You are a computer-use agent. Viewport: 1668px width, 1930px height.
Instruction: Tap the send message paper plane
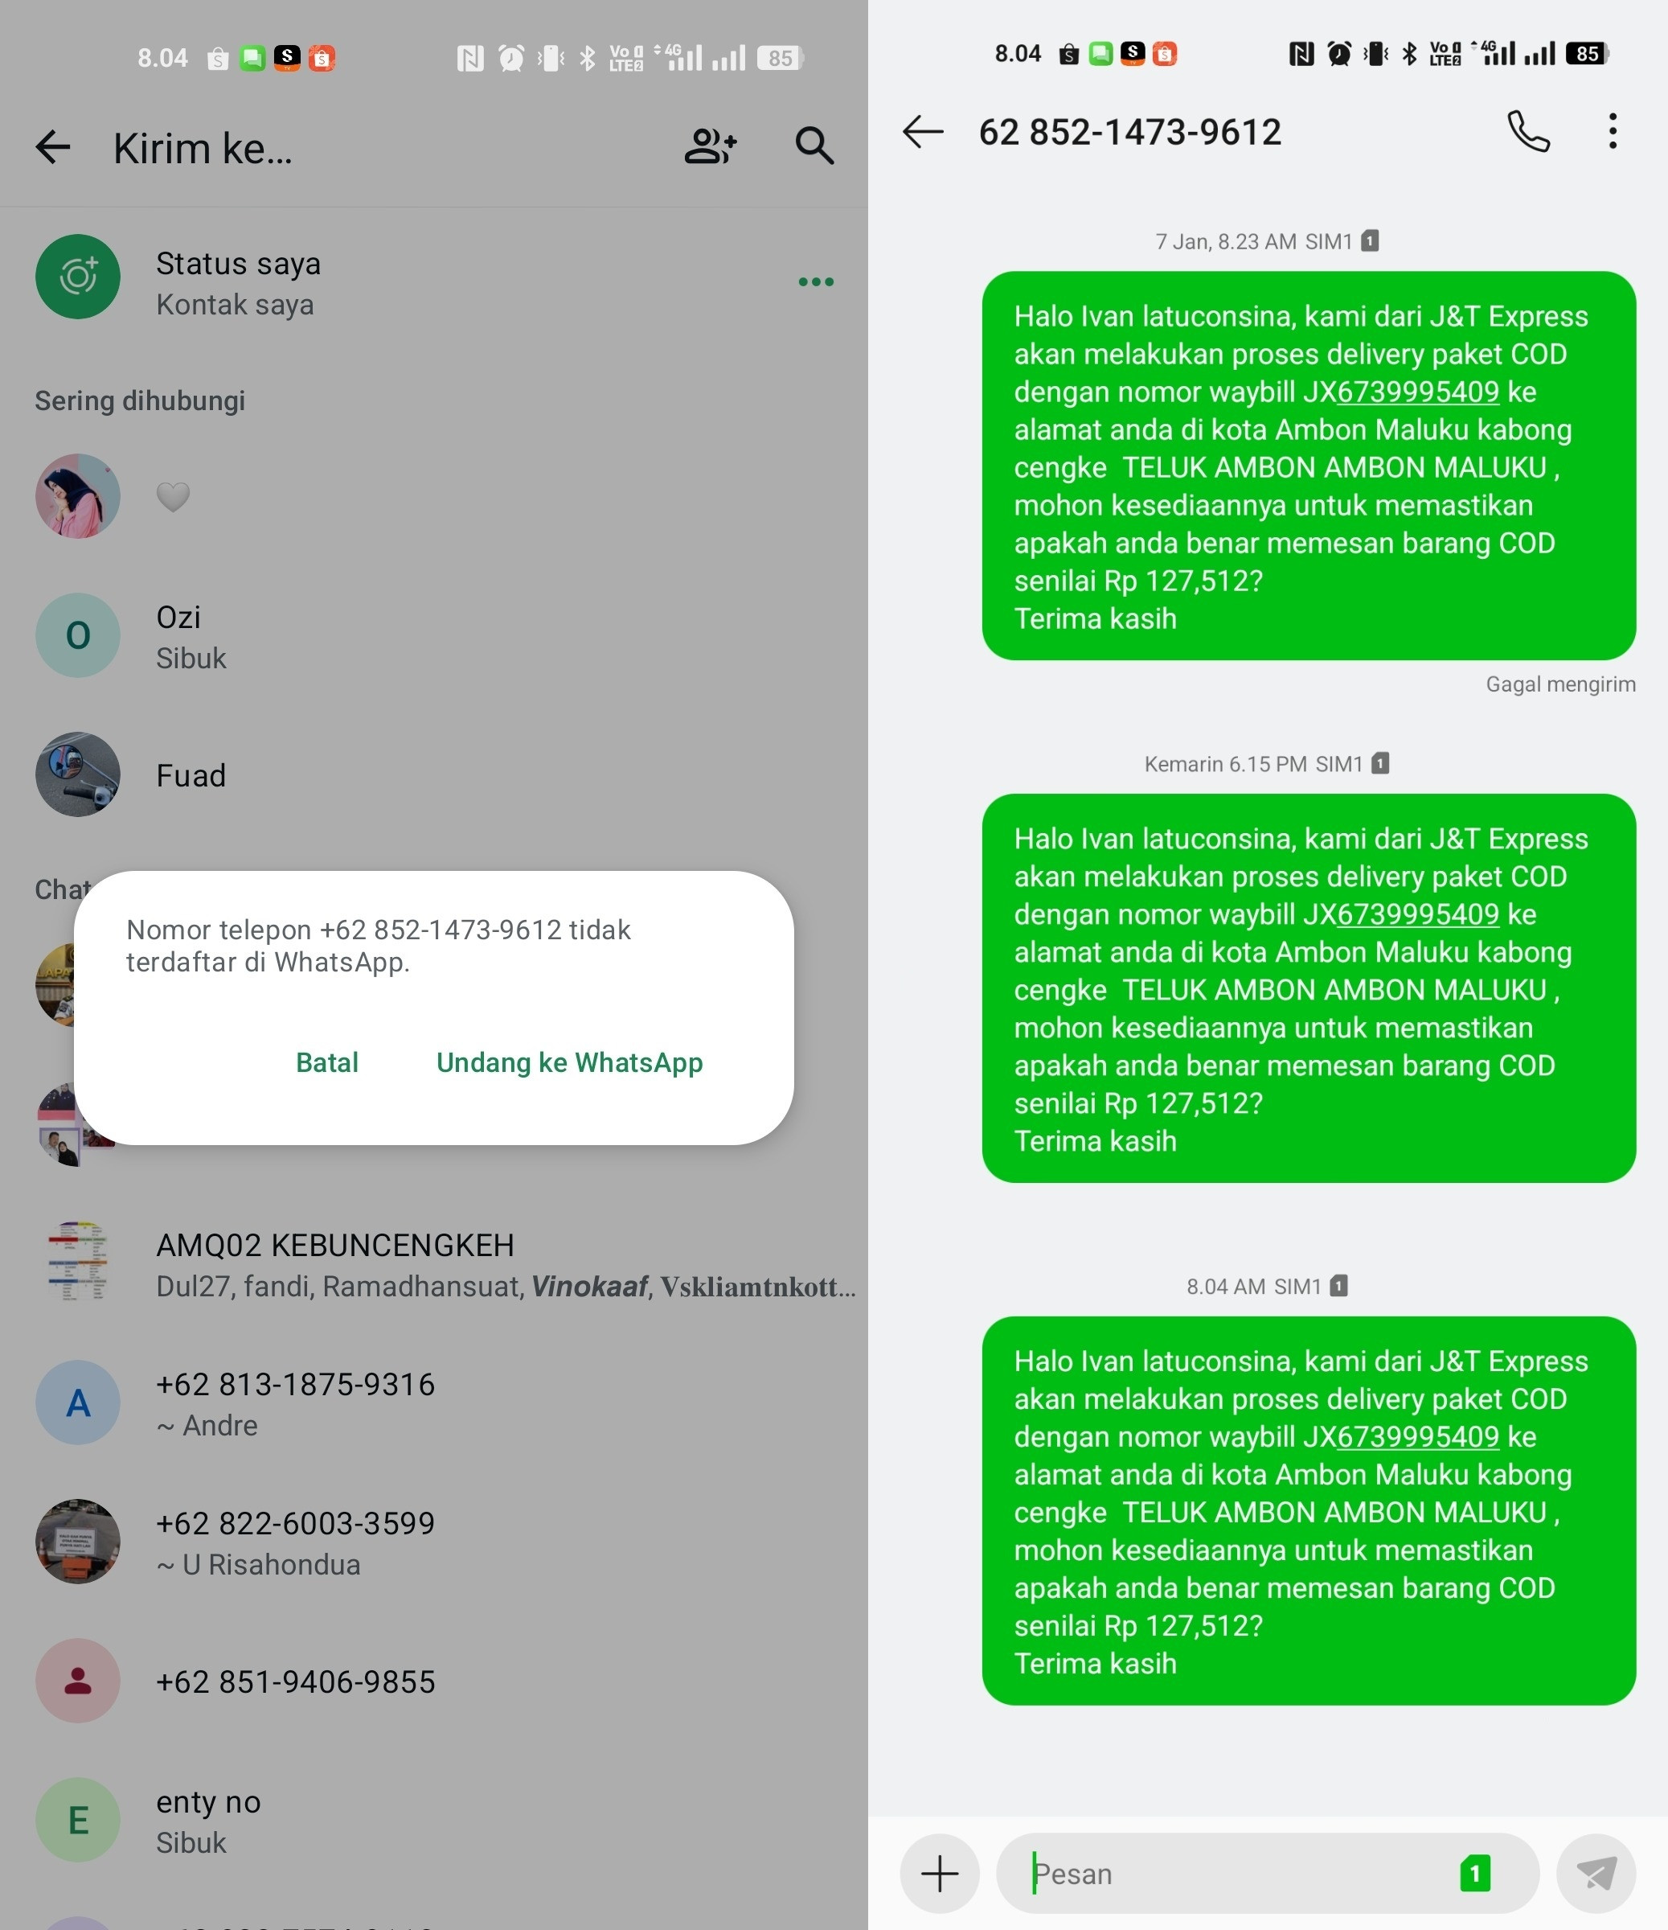[x=1596, y=1873]
